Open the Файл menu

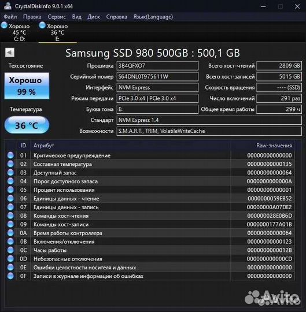click(x=10, y=17)
